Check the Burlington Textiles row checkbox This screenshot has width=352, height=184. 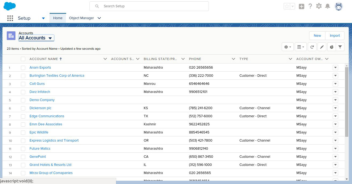pos(23,76)
